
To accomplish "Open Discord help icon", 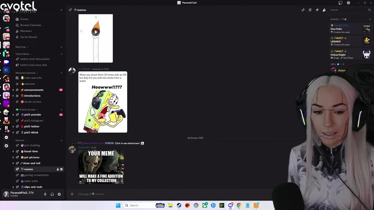I will click(348, 3).
